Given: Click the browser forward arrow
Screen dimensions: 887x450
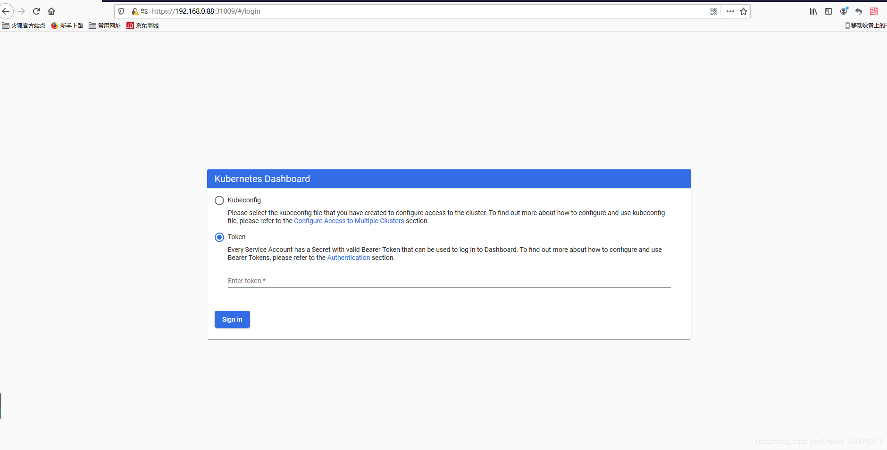Looking at the screenshot, I should pyautogui.click(x=21, y=11).
